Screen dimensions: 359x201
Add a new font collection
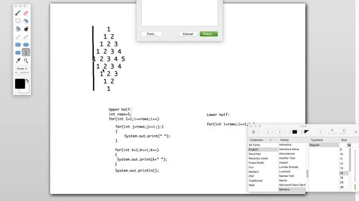pyautogui.click(x=270, y=140)
